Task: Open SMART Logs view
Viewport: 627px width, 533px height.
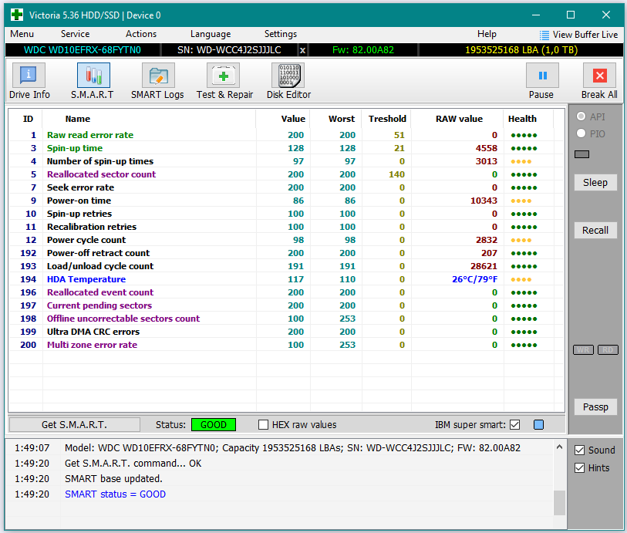Action: pos(157,81)
